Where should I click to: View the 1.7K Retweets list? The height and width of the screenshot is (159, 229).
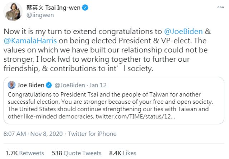point(25,153)
